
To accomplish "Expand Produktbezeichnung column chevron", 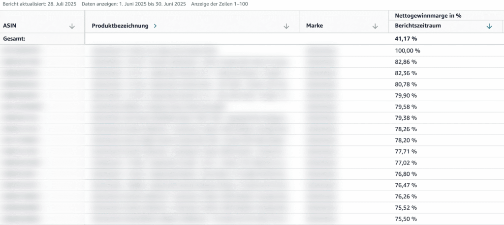I will coord(155,26).
